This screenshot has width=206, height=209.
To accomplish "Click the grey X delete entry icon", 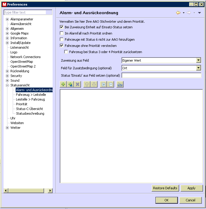I will pyautogui.click(x=77, y=85).
